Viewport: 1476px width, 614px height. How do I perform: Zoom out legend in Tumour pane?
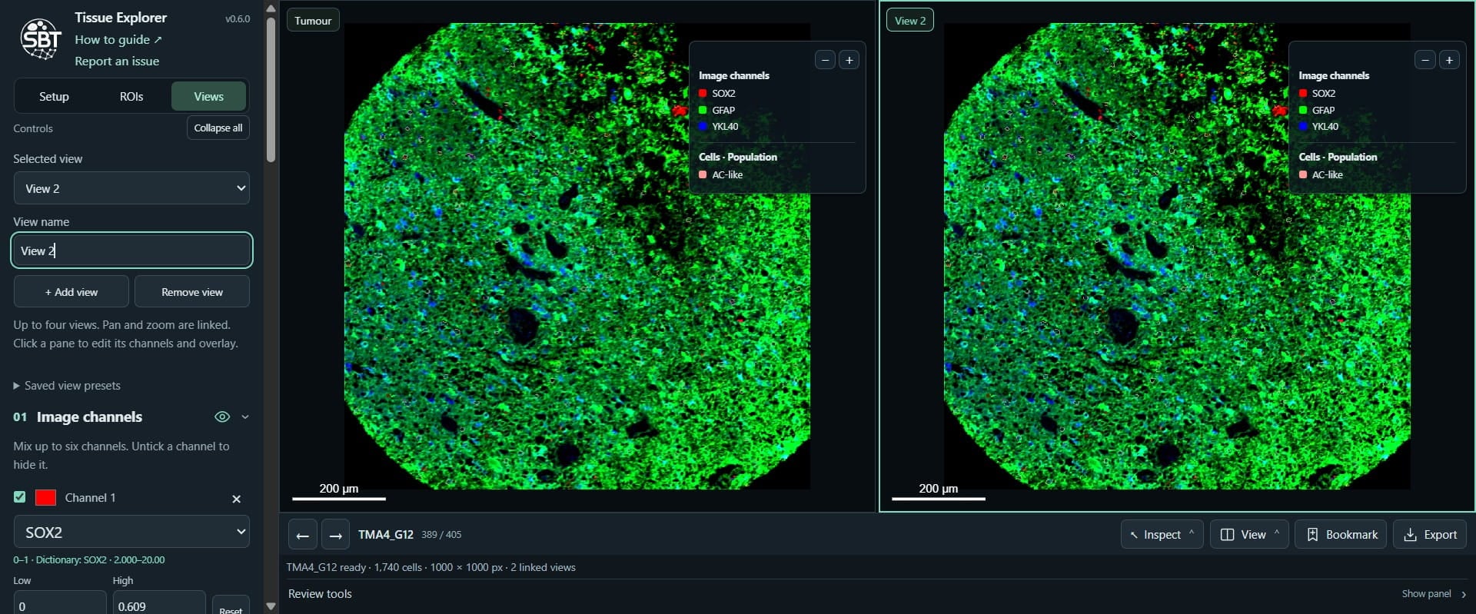(825, 60)
